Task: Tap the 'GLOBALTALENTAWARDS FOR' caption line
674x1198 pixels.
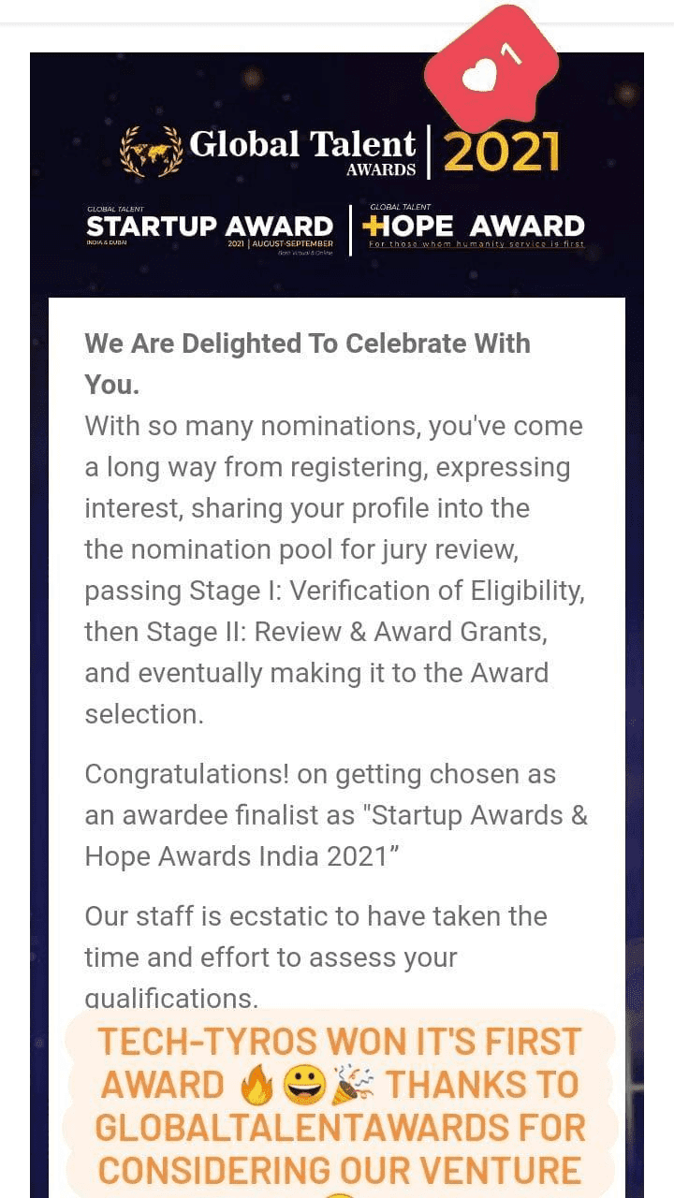Action: (x=340, y=1128)
